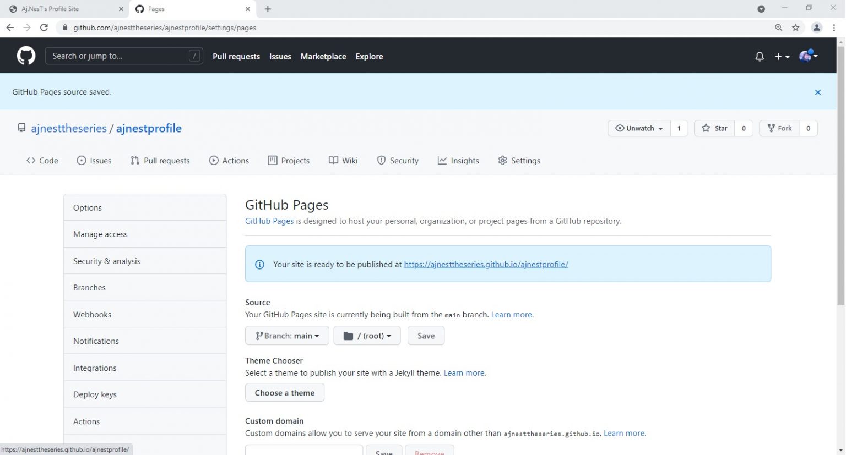Viewport: 846px width, 455px height.
Task: Click the GitHub Octocat logo
Action: click(x=26, y=56)
